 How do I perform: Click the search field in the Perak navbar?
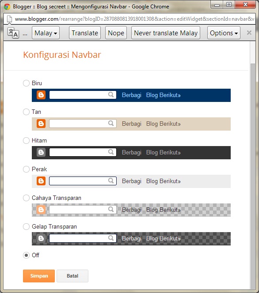83,181
